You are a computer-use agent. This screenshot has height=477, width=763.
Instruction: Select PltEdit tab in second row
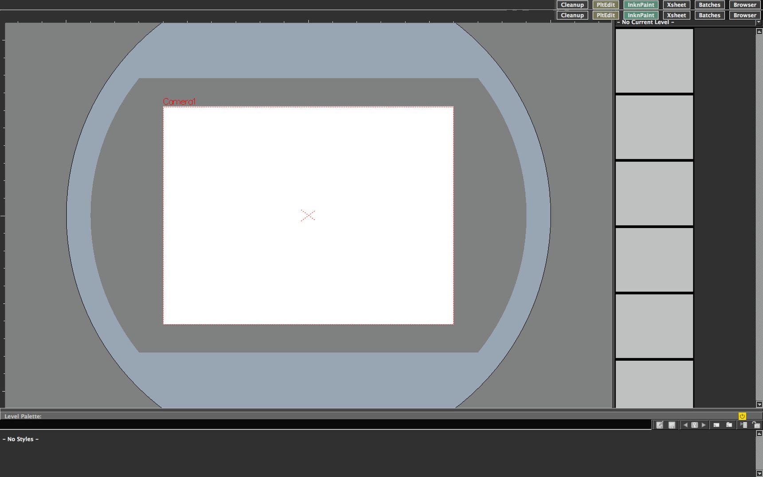tap(606, 15)
